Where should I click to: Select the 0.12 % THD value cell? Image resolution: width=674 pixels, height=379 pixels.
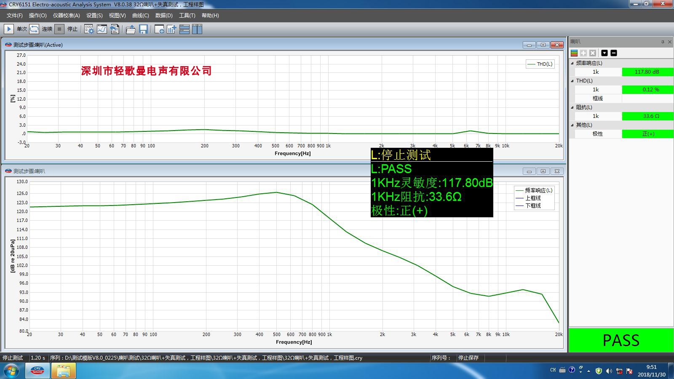tap(647, 90)
